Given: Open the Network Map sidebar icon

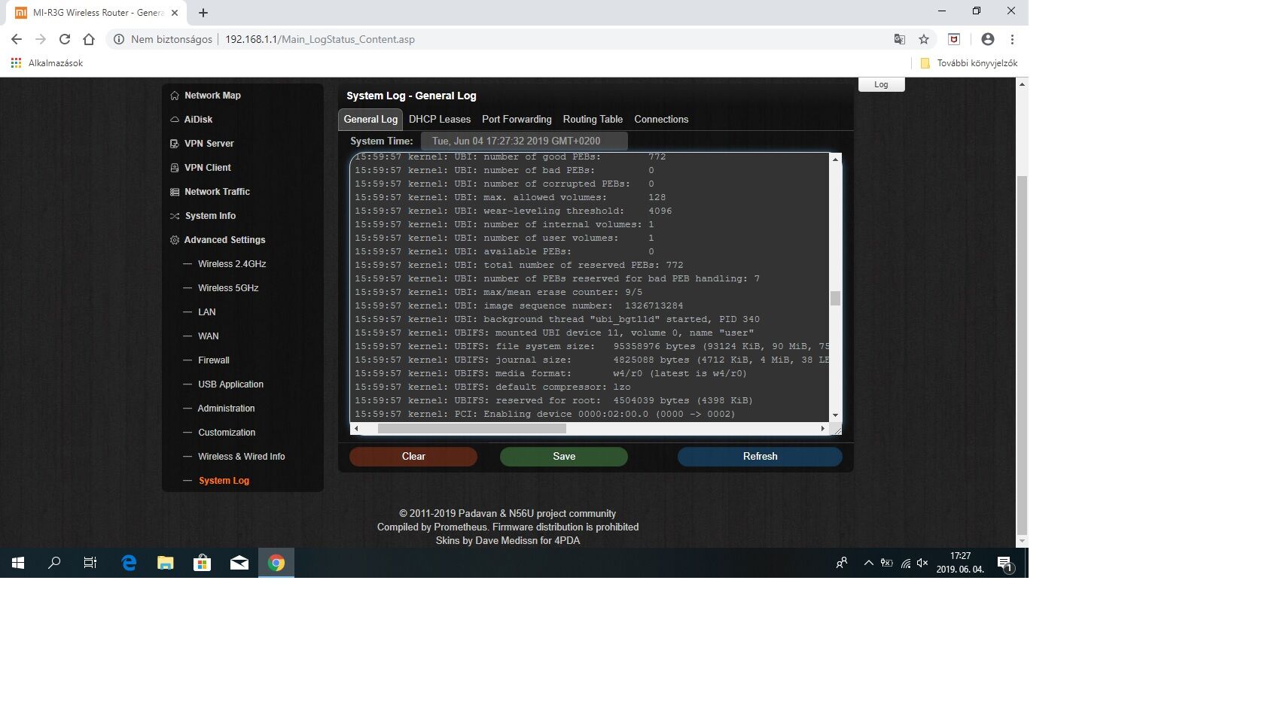Looking at the screenshot, I should click(x=175, y=96).
